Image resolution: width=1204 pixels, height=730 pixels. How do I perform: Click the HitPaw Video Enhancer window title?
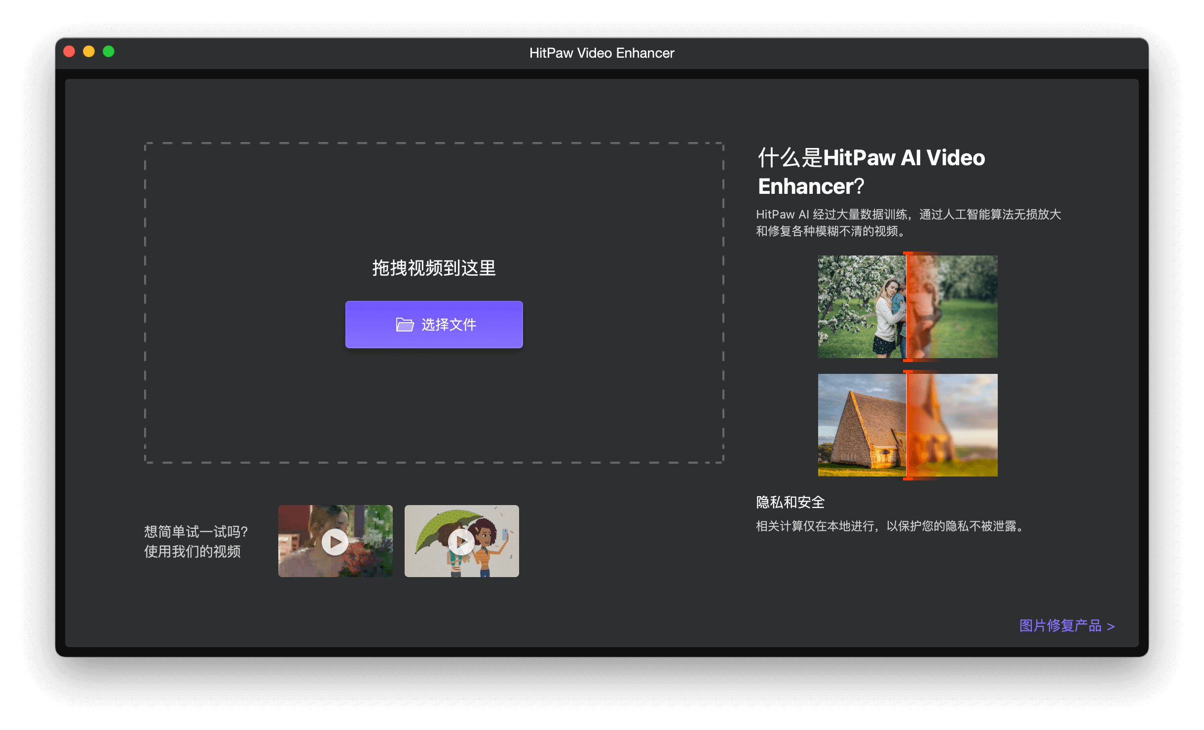coord(602,53)
